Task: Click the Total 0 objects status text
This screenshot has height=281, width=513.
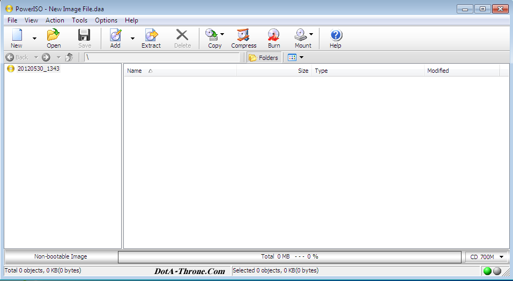Action: 43,270
